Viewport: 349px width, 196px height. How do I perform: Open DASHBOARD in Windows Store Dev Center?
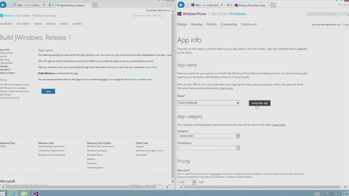pyautogui.click(x=6, y=24)
